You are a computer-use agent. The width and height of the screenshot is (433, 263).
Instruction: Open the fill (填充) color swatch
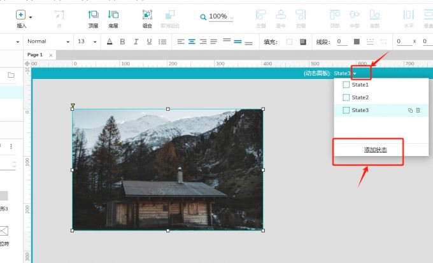[x=289, y=42]
